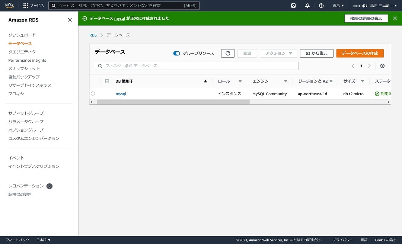402x244 pixels.
Task: Close the Amazon RDS sidebar
Action: point(70,20)
